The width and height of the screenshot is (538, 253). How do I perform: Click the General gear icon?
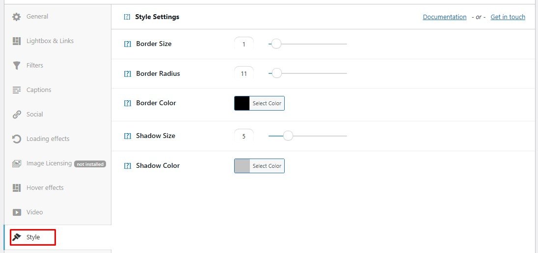point(17,17)
